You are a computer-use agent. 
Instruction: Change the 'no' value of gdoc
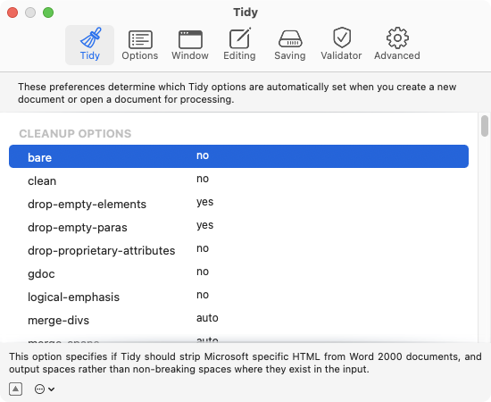[203, 272]
